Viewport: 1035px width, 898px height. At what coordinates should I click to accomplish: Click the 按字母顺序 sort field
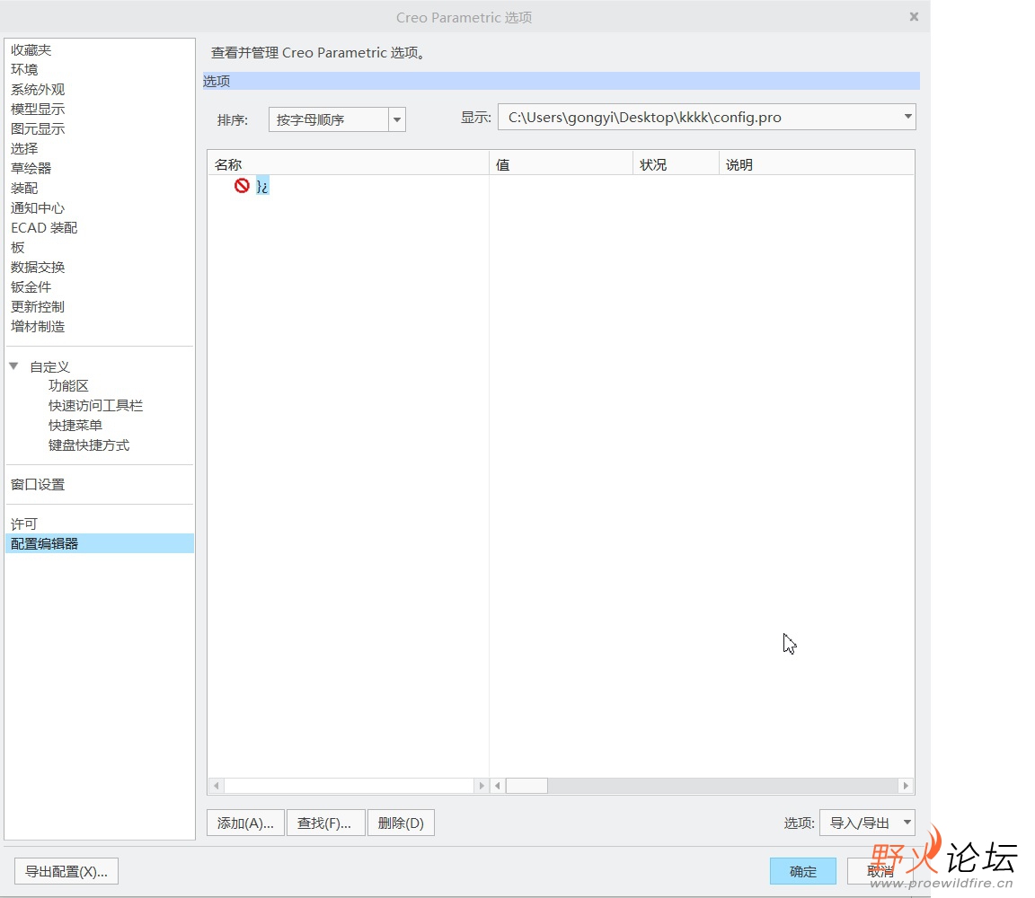point(329,119)
